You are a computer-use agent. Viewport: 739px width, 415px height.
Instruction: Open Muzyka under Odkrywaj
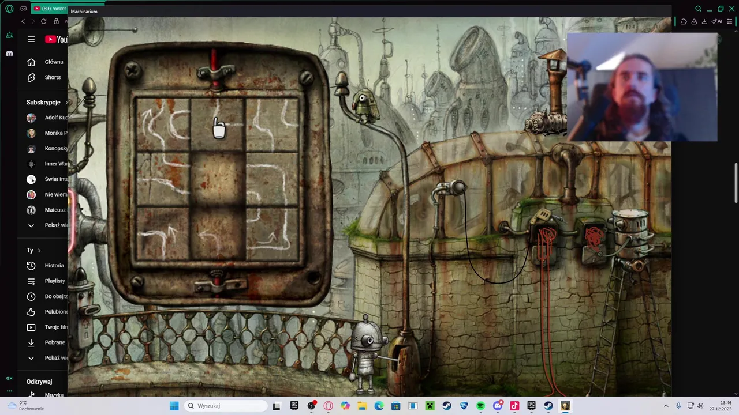[47, 395]
